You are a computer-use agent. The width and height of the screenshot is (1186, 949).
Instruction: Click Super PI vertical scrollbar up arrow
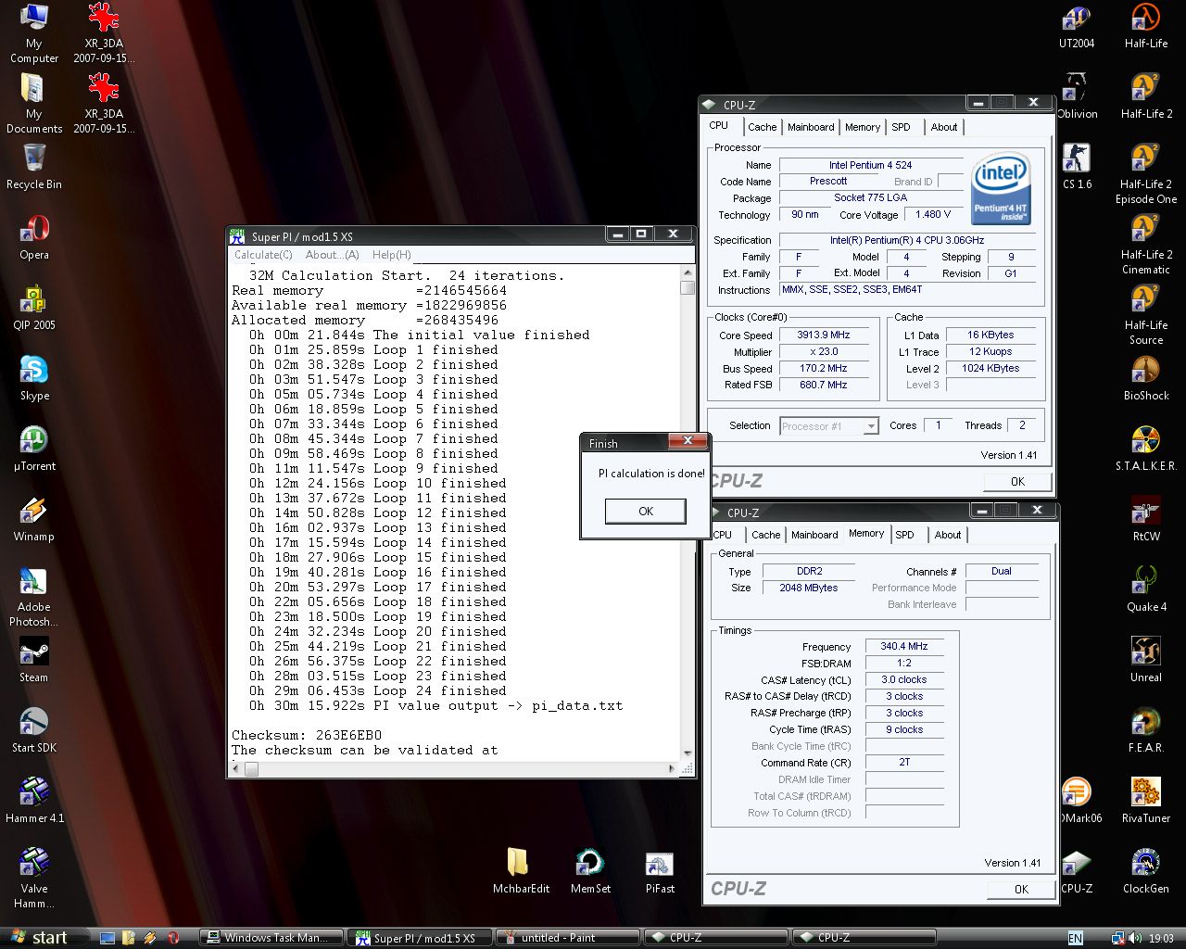688,273
